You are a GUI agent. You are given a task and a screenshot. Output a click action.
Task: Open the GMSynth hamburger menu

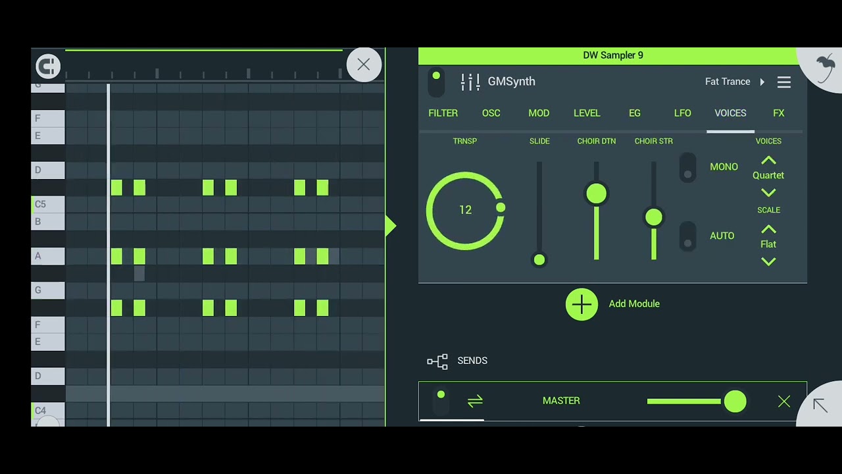pos(784,82)
